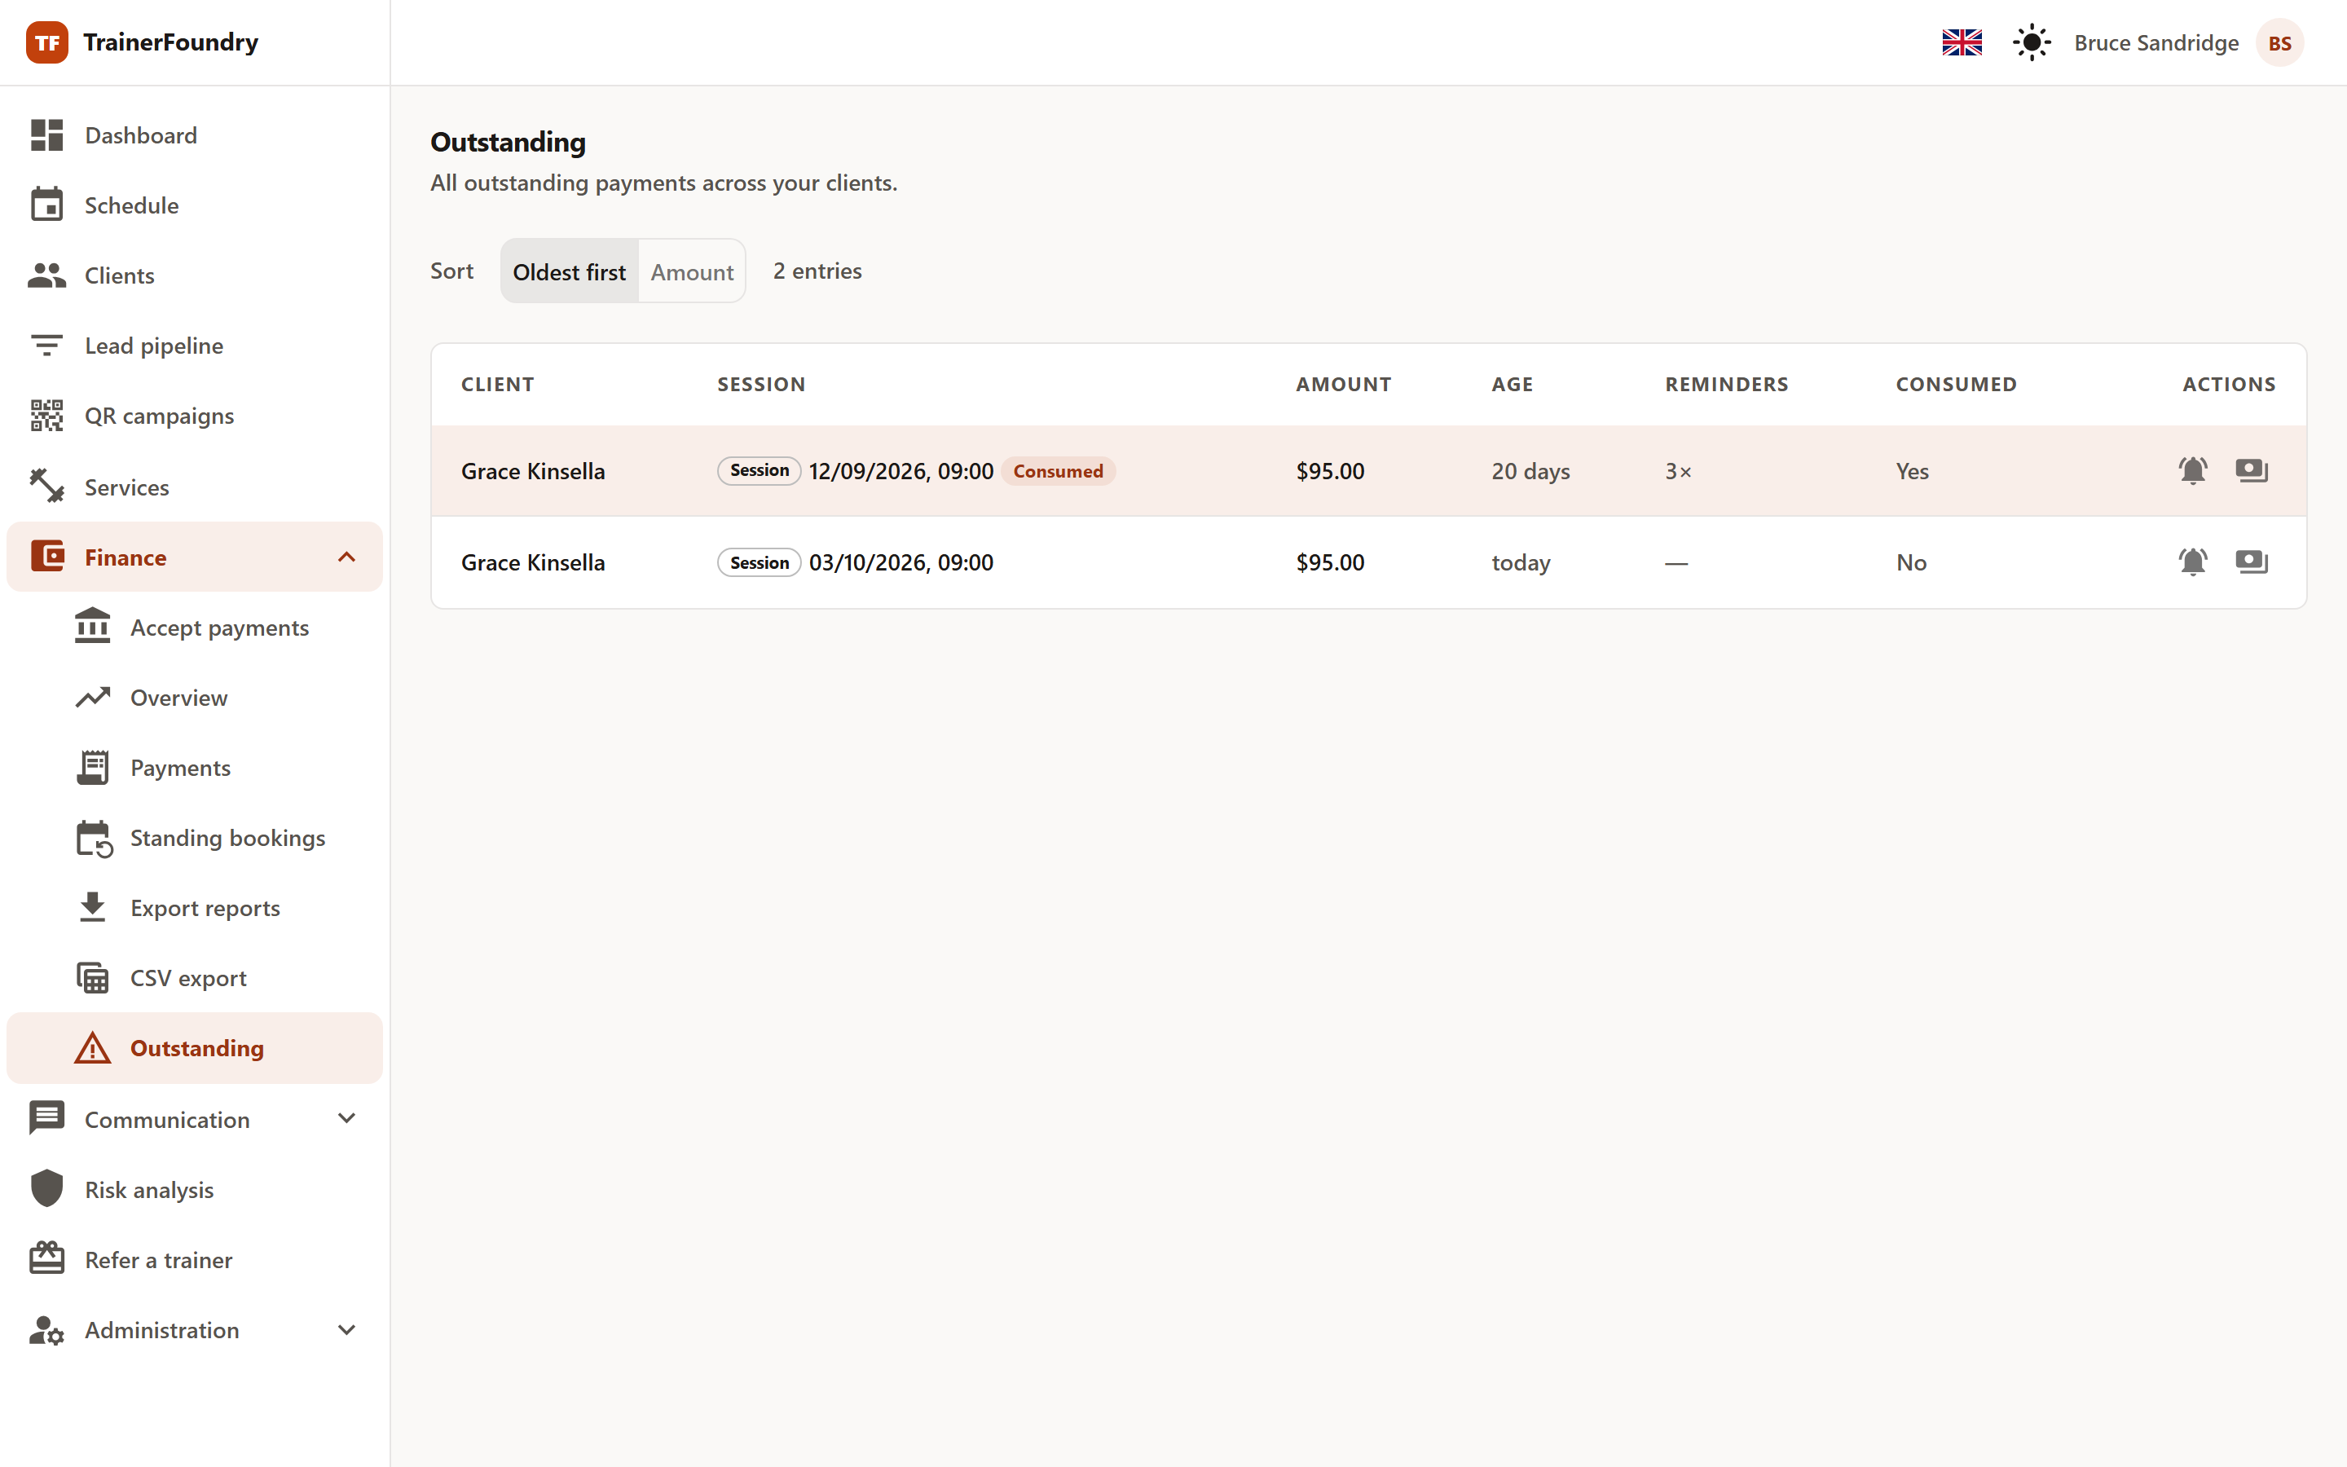
Task: Click the Payments receipt icon
Action: point(92,768)
